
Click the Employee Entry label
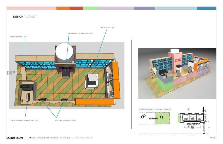pyautogui.click(x=11, y=73)
